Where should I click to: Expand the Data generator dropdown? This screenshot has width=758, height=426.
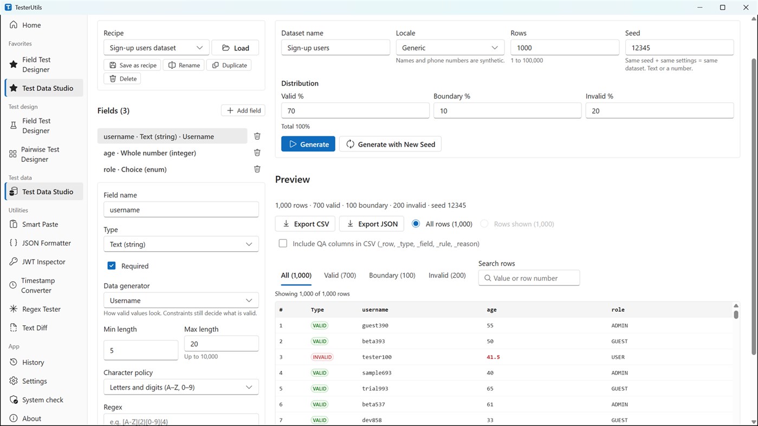pyautogui.click(x=181, y=300)
